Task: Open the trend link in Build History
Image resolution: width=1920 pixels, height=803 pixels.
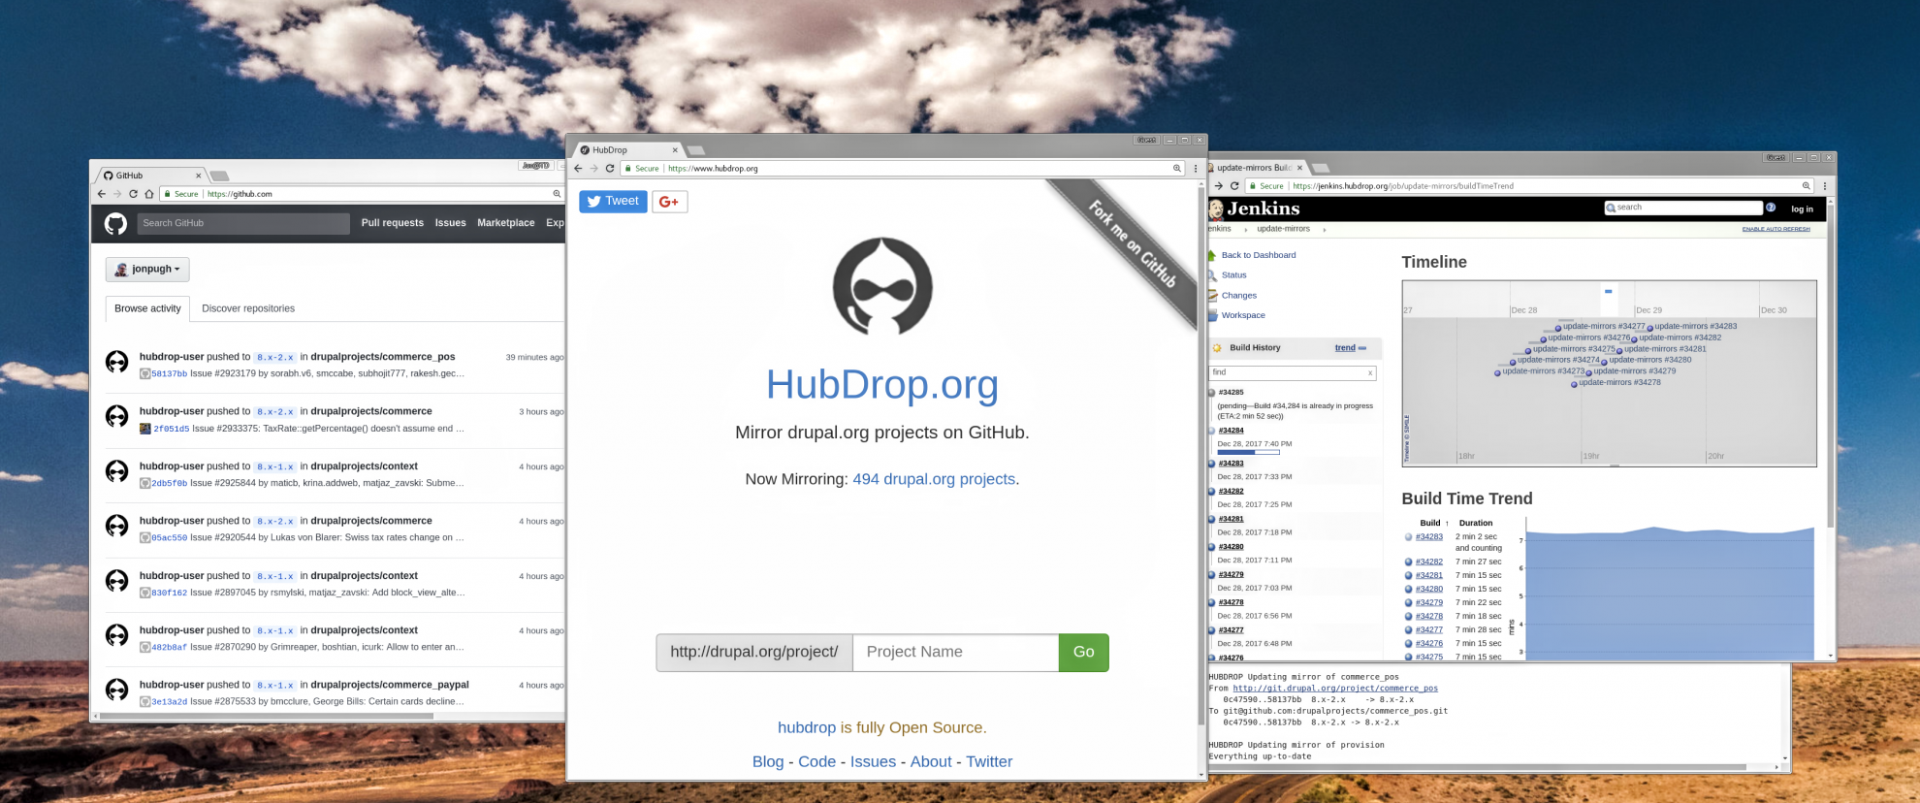Action: click(x=1345, y=348)
